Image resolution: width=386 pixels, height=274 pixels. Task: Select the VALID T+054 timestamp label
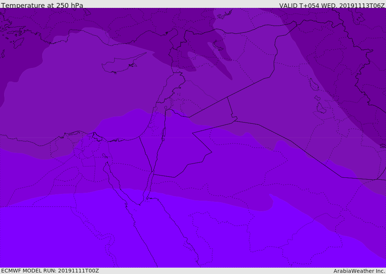(332, 5)
